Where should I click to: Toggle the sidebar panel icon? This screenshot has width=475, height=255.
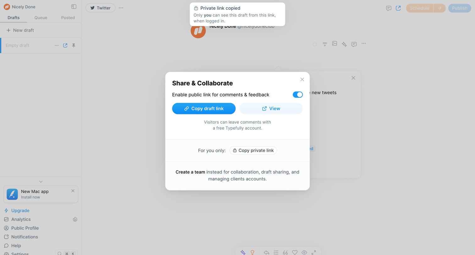coord(74,7)
